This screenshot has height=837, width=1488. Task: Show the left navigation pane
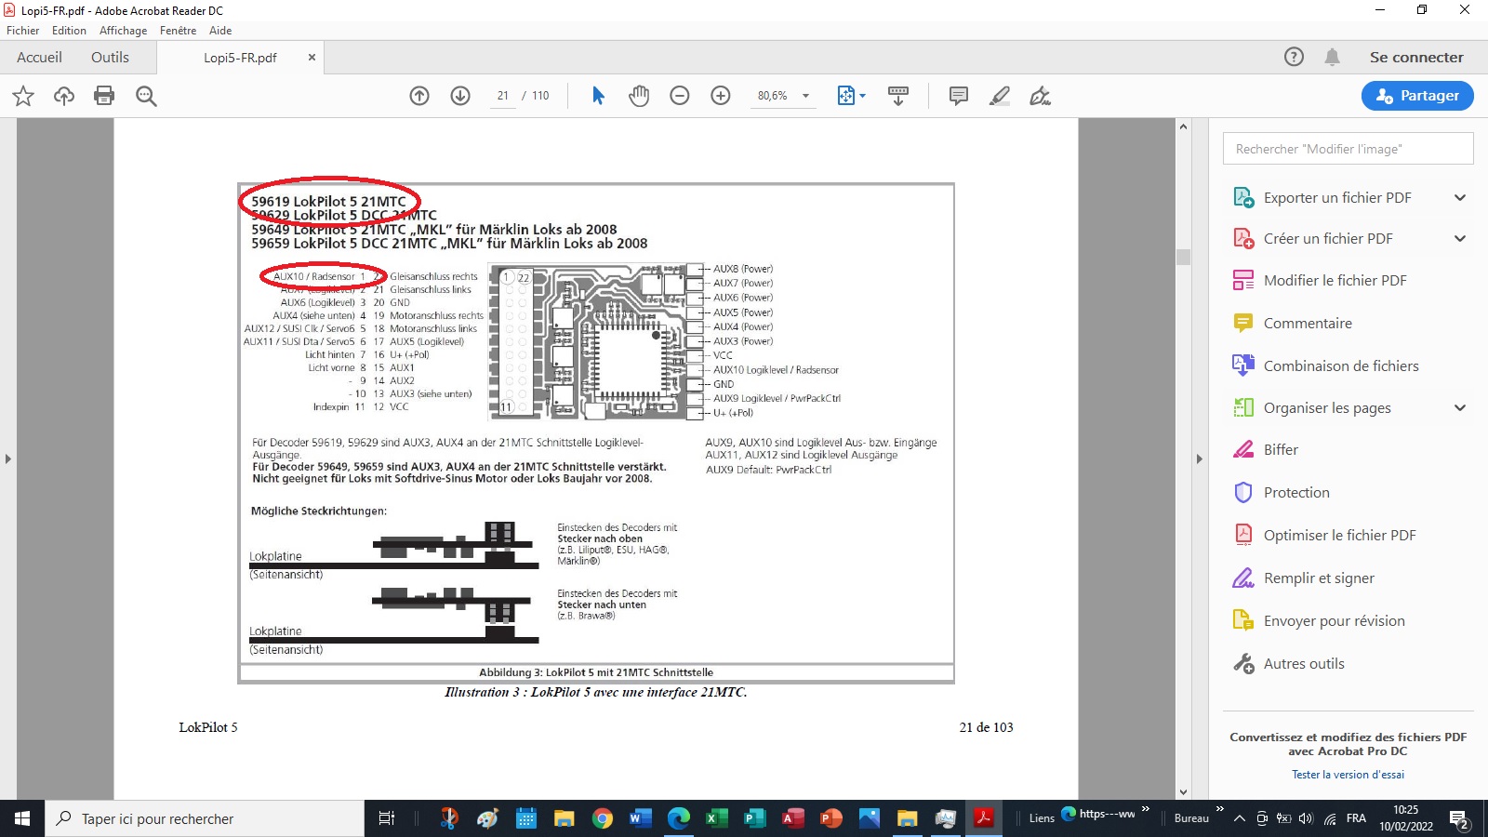click(x=8, y=458)
